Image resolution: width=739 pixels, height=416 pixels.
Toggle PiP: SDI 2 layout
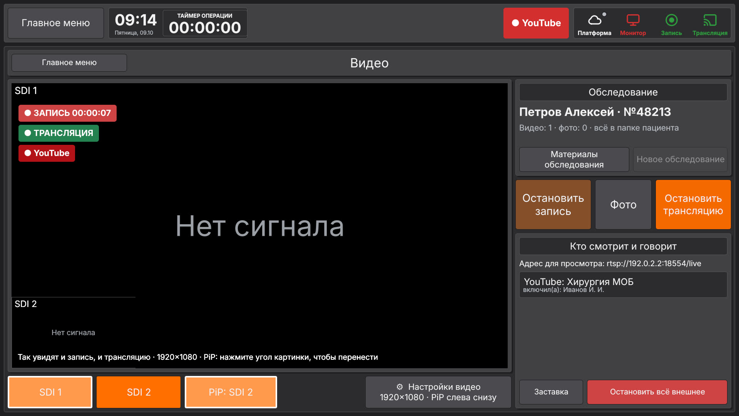pyautogui.click(x=231, y=392)
